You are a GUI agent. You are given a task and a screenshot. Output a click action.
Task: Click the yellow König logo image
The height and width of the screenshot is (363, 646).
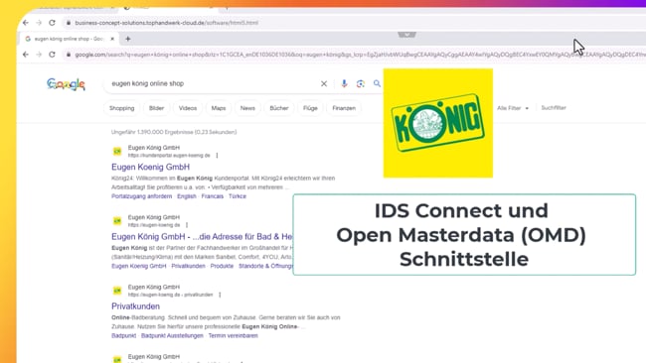click(x=438, y=123)
